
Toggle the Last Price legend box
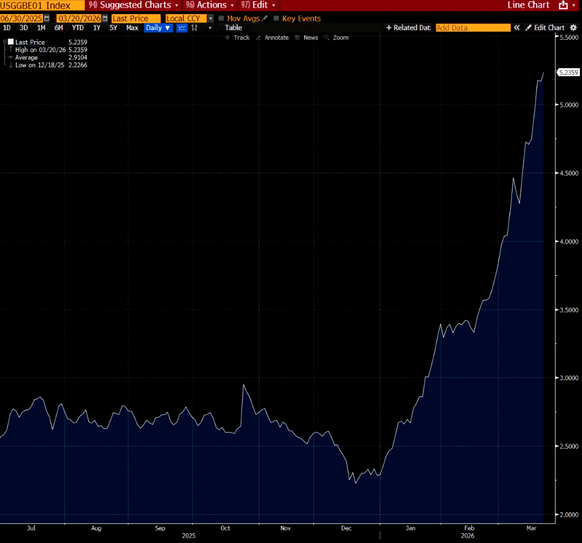pyautogui.click(x=10, y=42)
